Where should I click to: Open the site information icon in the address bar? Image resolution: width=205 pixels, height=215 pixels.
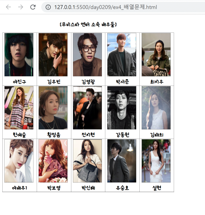[x=48, y=7]
